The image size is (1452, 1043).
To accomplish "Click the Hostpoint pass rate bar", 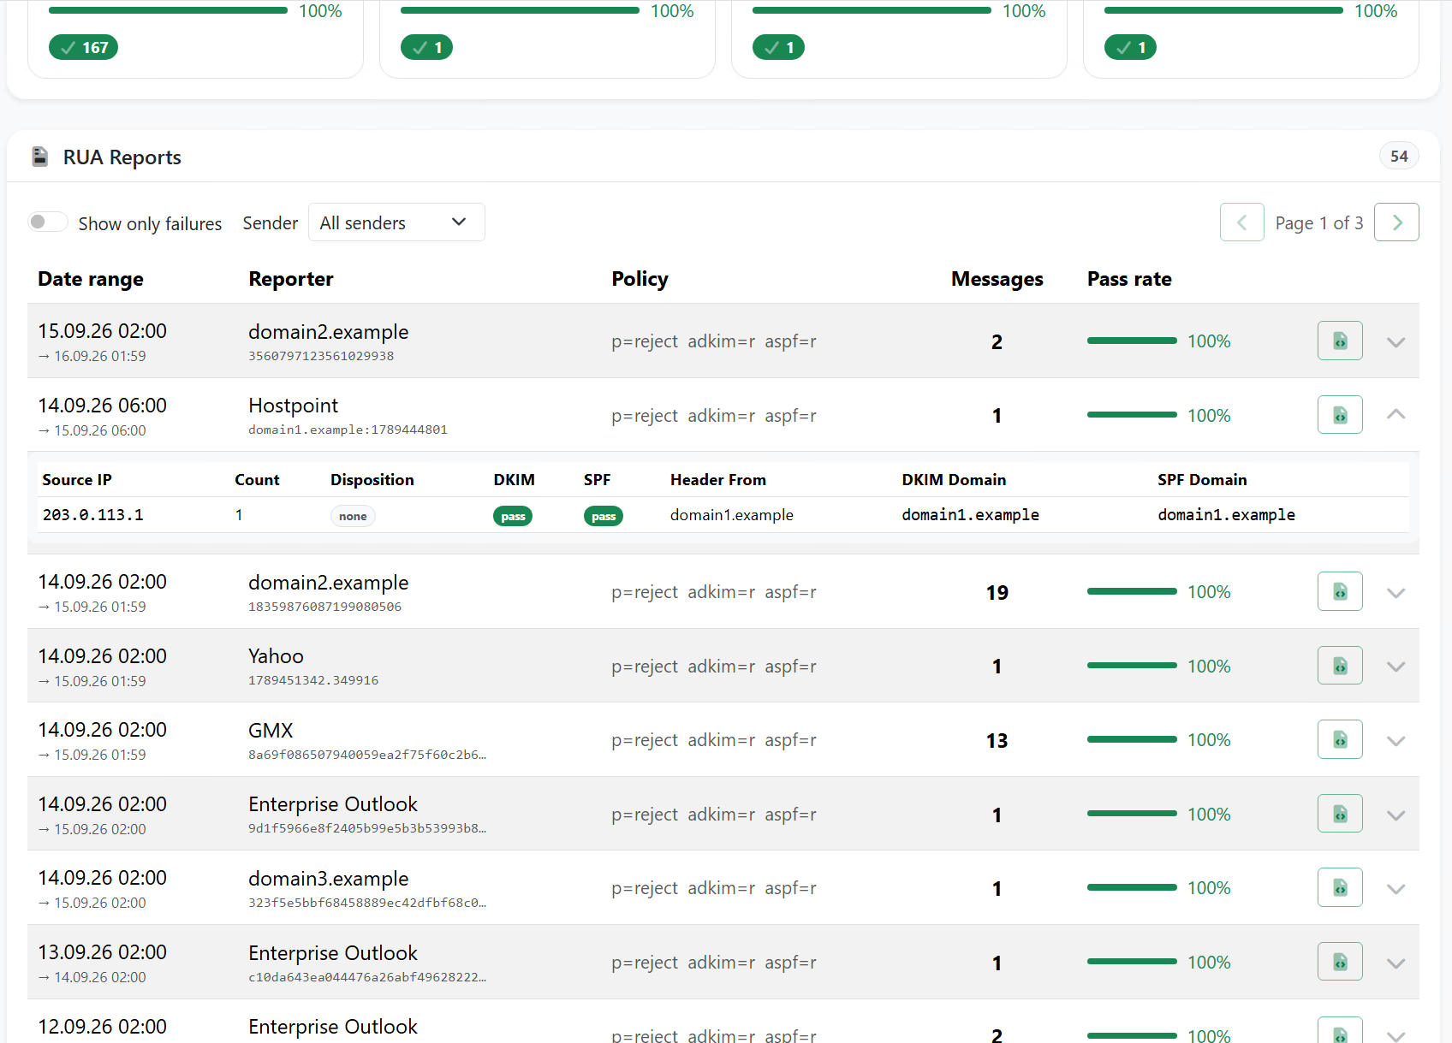I will tap(1132, 415).
